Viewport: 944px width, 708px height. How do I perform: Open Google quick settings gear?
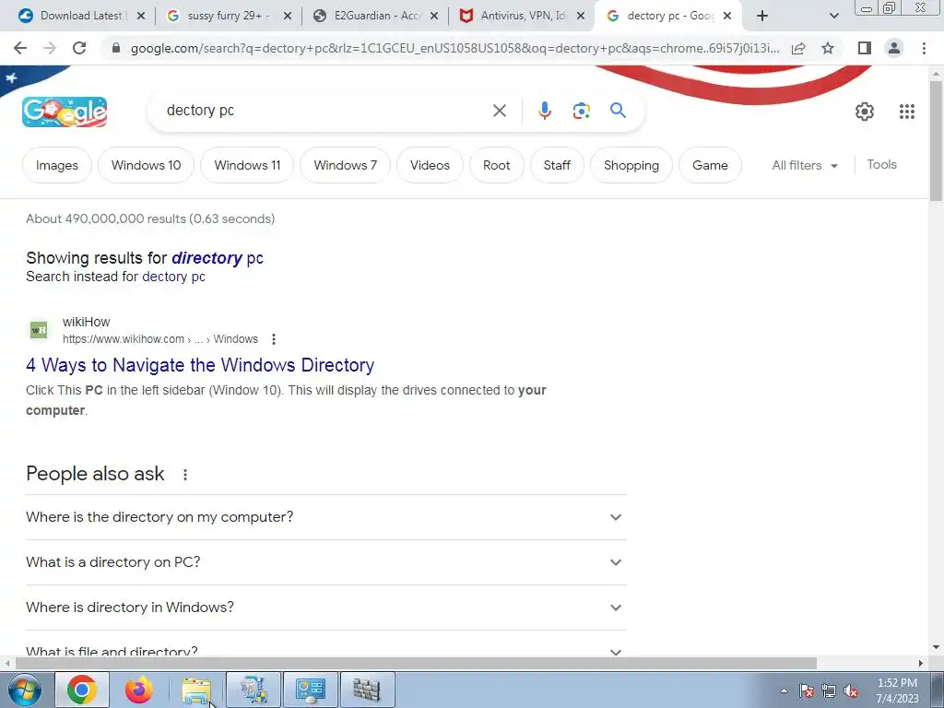click(x=865, y=112)
